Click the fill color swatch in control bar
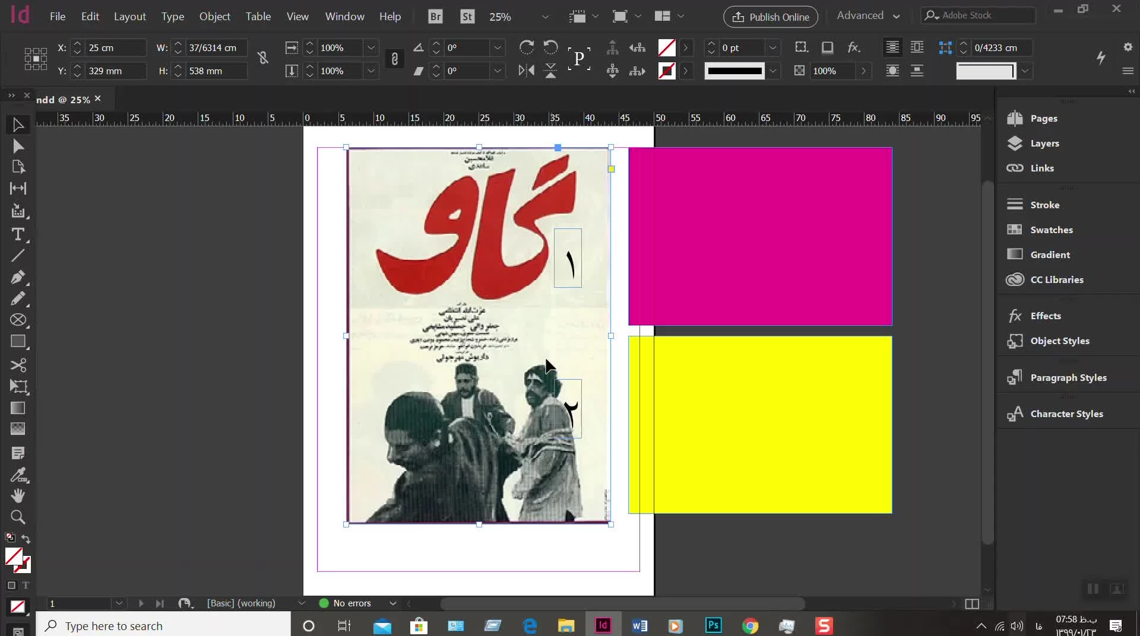Image resolution: width=1140 pixels, height=636 pixels. [667, 47]
